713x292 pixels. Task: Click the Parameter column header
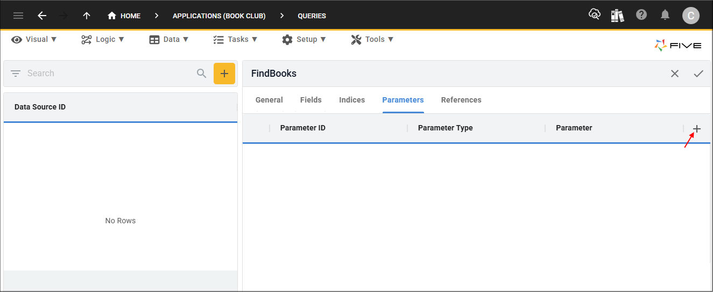[x=574, y=128]
